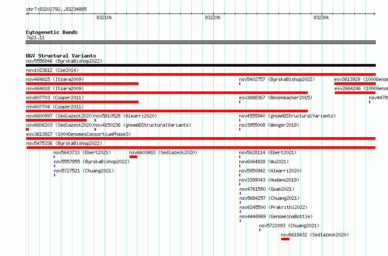This screenshot has width=388, height=256.
Task: Click the left arrowhead of the ruler
Action: click(x=27, y=14)
